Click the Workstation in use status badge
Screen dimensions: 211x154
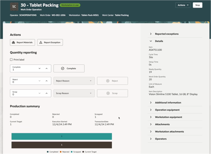pos(70,5)
